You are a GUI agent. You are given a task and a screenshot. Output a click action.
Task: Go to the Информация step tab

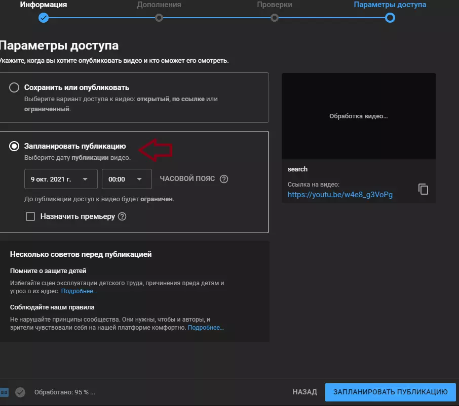[x=44, y=5]
